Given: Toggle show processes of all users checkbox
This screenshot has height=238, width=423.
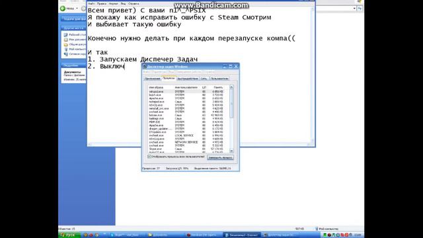Looking at the screenshot, I should click(x=149, y=157).
